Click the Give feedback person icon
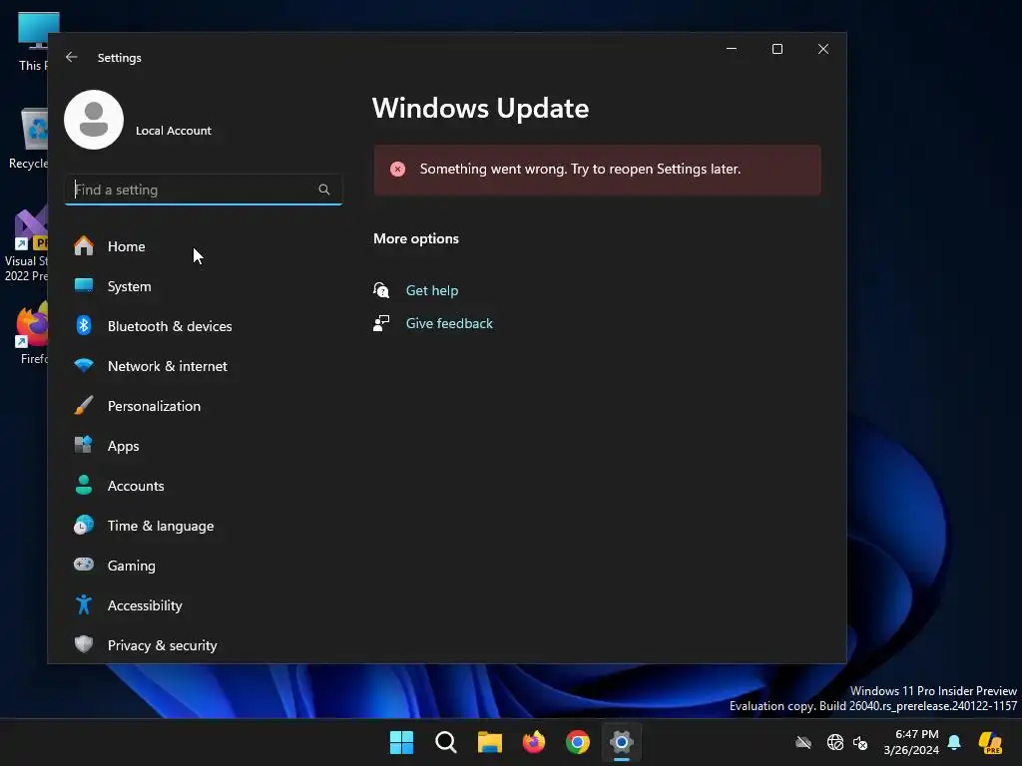Screen dimensions: 1022x766 click(x=381, y=323)
